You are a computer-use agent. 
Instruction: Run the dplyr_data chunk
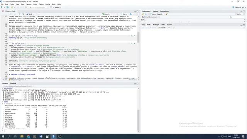point(134,43)
